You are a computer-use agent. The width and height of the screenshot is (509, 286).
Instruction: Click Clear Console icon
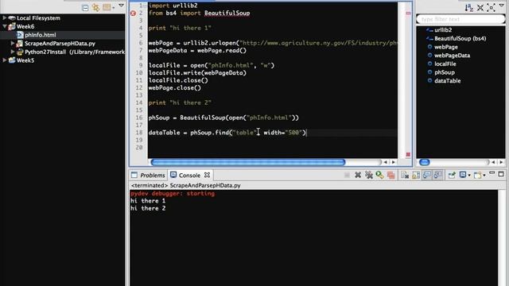[x=405, y=175]
